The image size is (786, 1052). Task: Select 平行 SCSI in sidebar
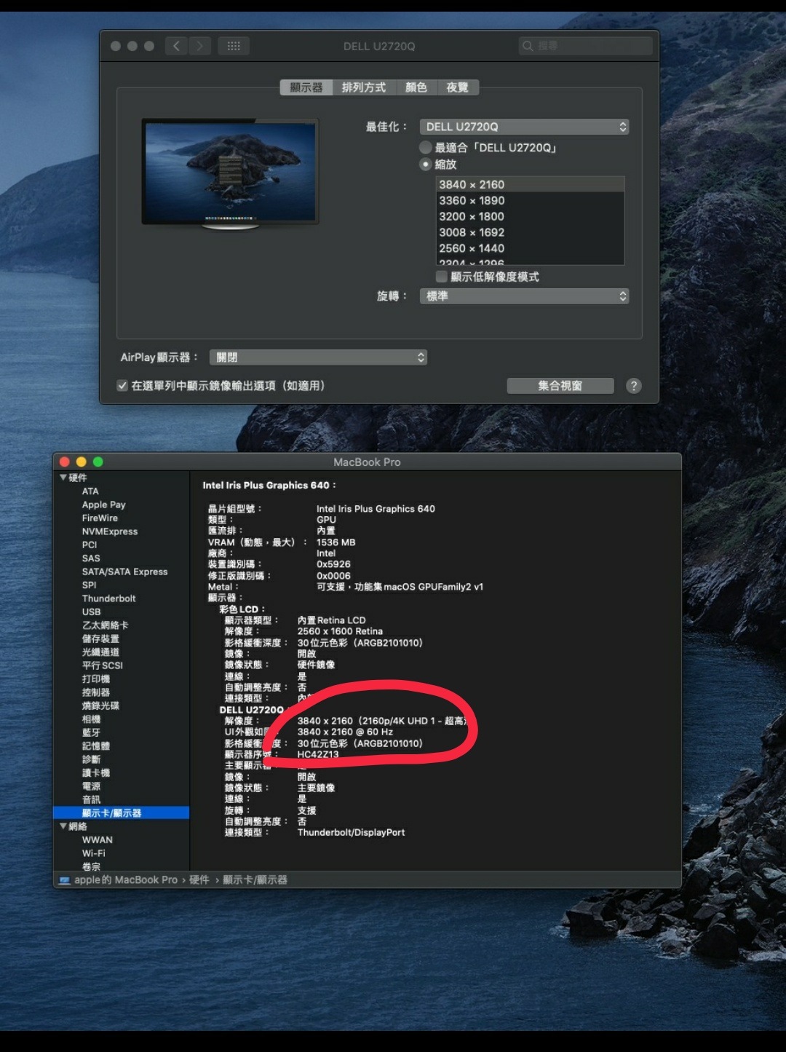103,665
